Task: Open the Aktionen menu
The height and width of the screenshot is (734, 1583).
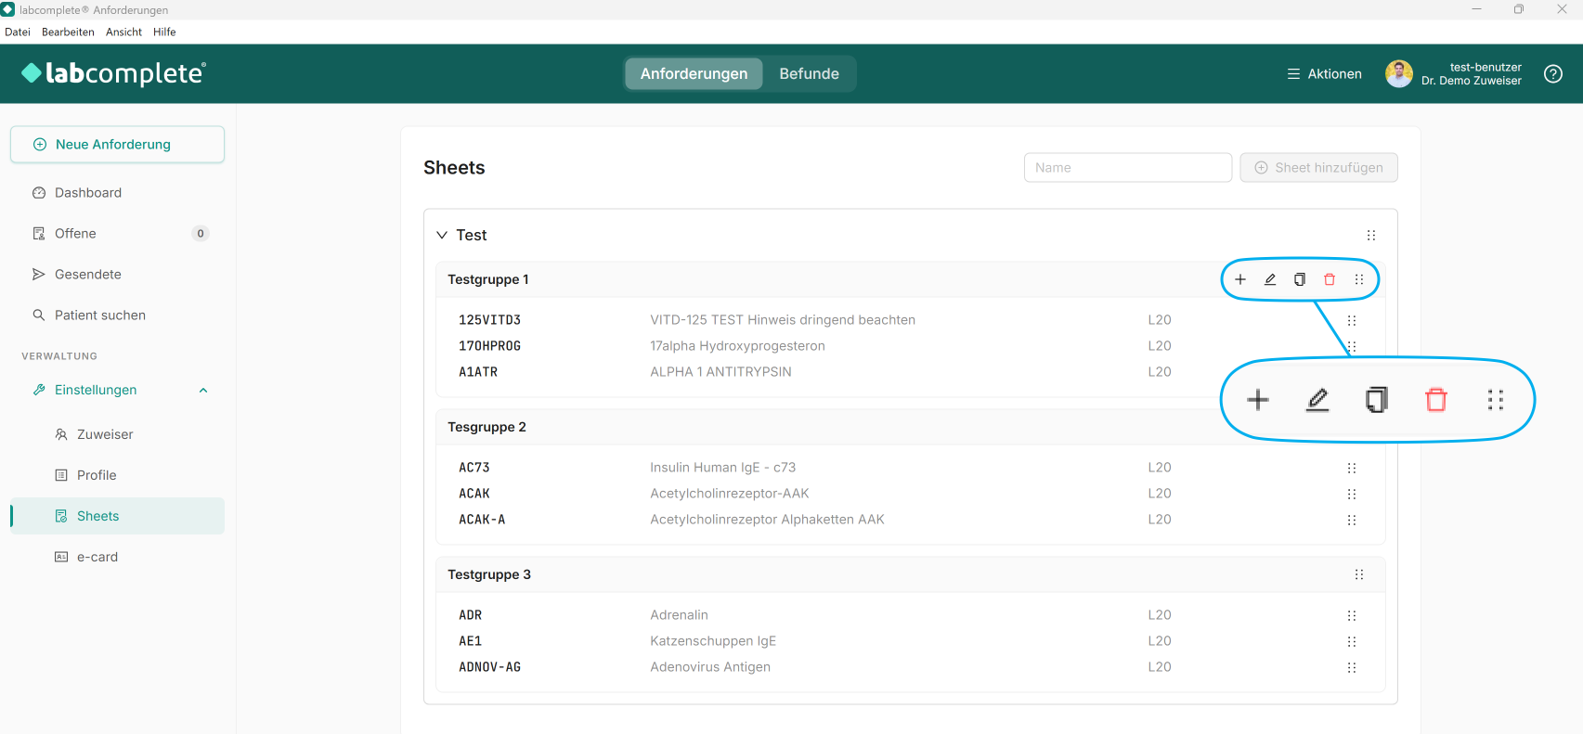Action: click(1325, 74)
